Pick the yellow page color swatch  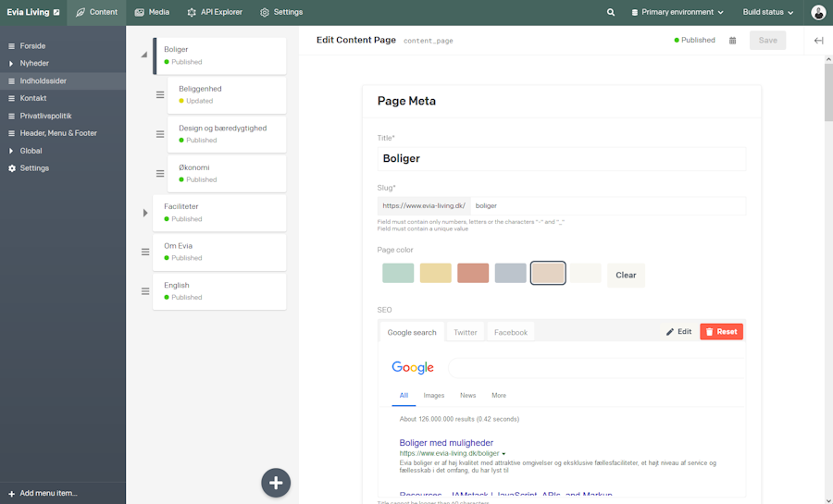(x=436, y=273)
